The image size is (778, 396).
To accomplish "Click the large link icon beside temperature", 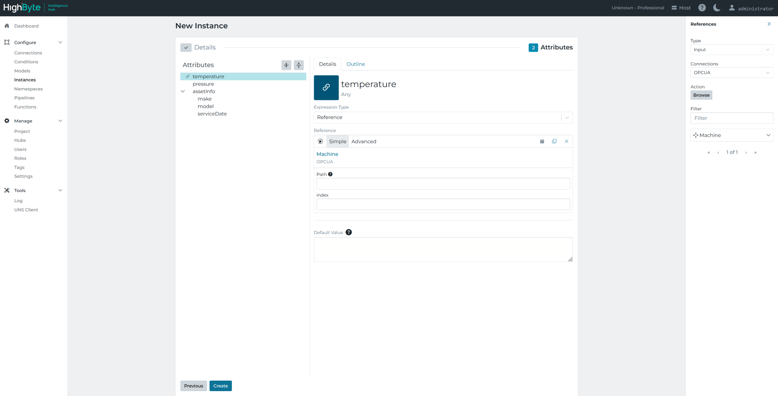I will 326,87.
